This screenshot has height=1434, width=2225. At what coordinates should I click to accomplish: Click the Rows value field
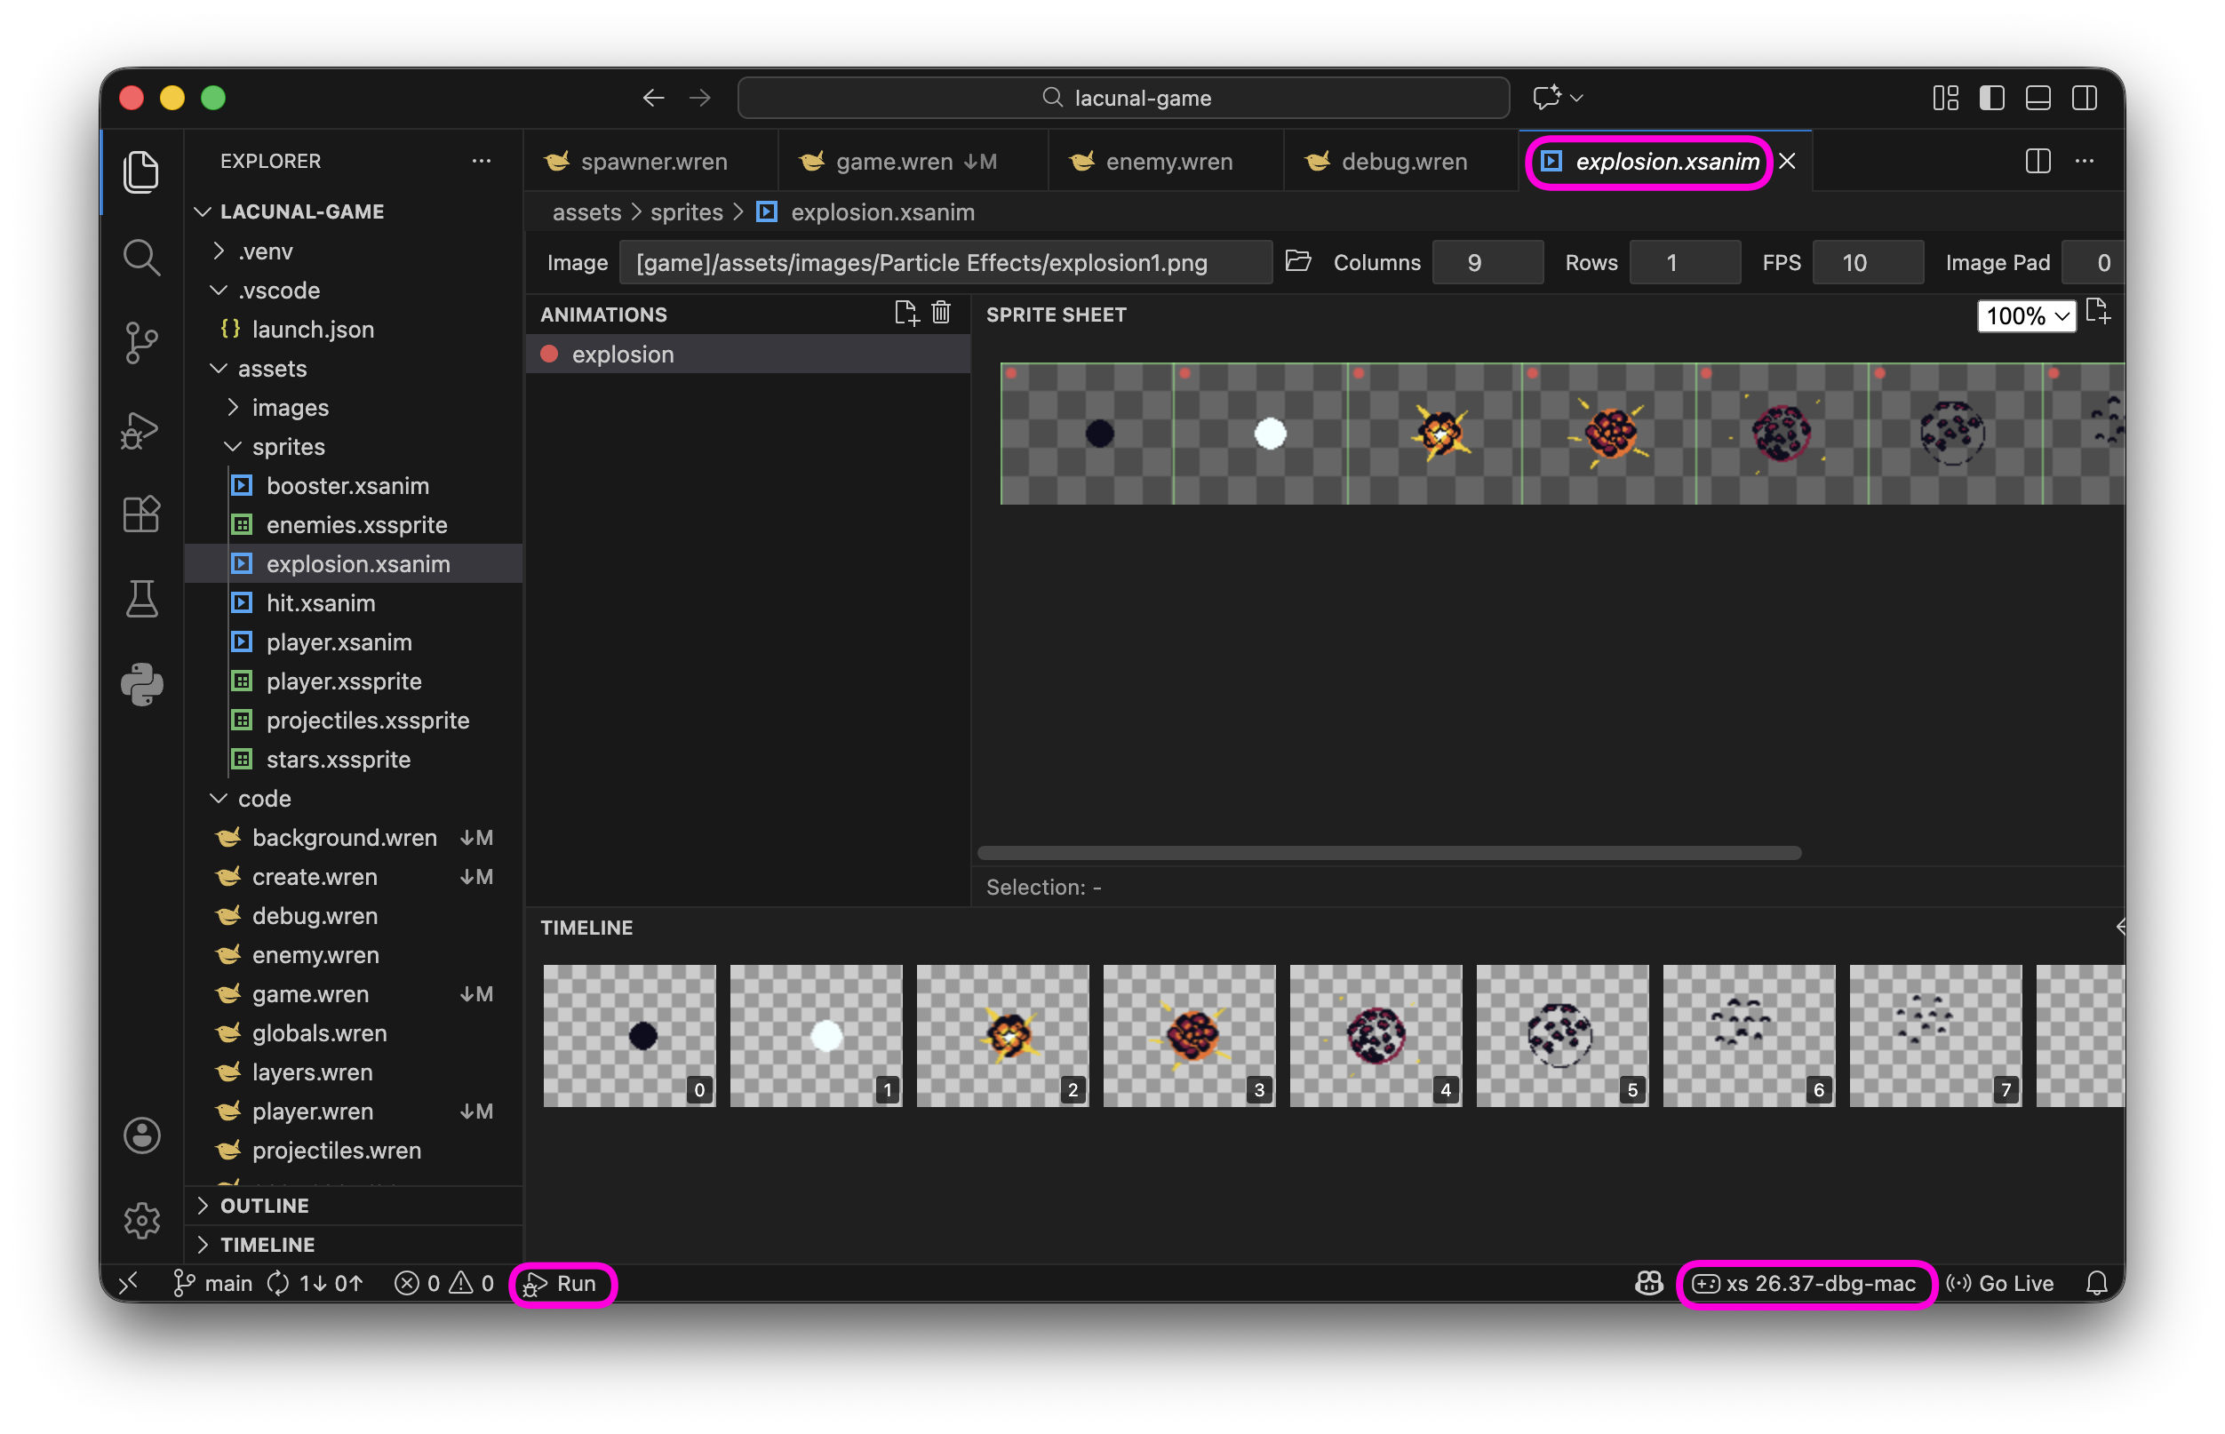coord(1684,263)
